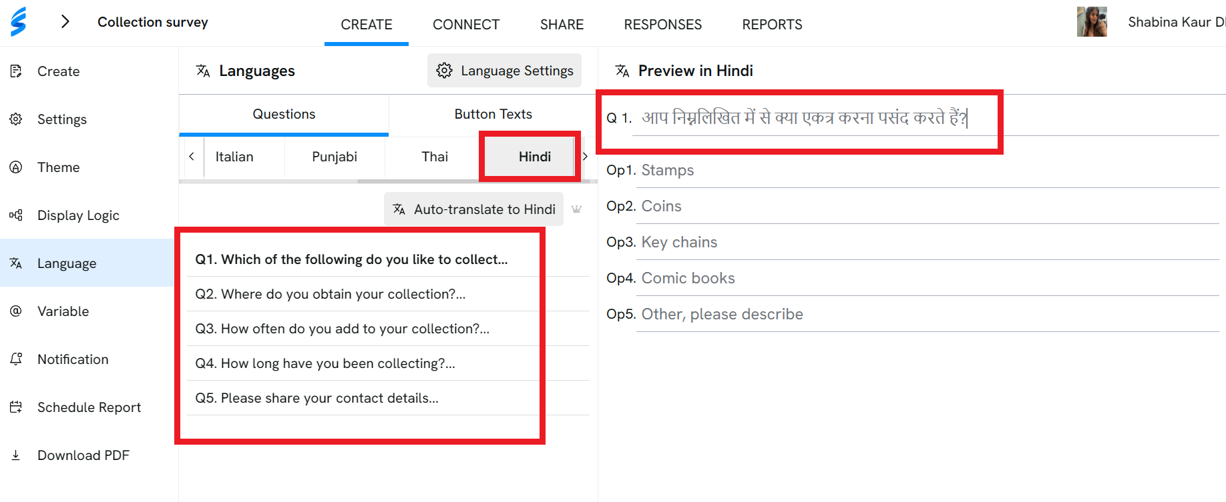
Task: Select the Punjabi language tab
Action: pos(335,157)
